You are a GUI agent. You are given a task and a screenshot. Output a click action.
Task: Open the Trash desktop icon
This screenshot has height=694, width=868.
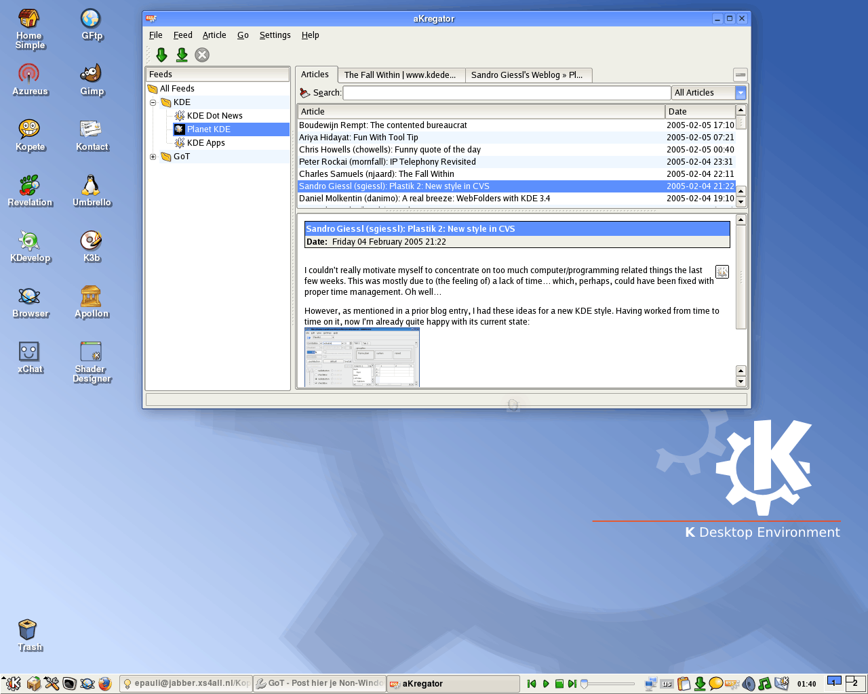[x=29, y=636]
